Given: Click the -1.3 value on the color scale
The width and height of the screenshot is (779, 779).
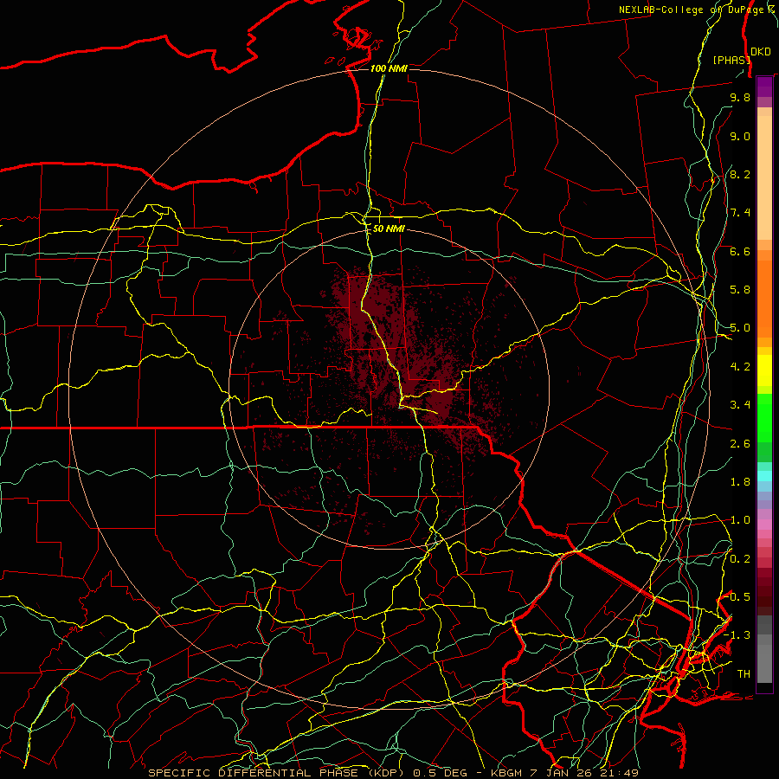Looking at the screenshot, I should pos(737,635).
